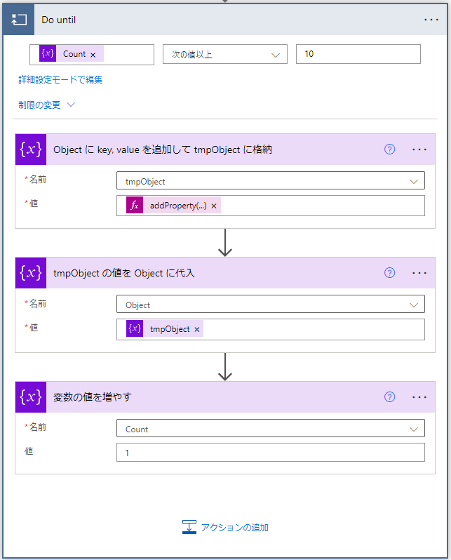This screenshot has height=560, width=451.
Task: Open help for the tmpObject に格納 action
Action: [389, 149]
